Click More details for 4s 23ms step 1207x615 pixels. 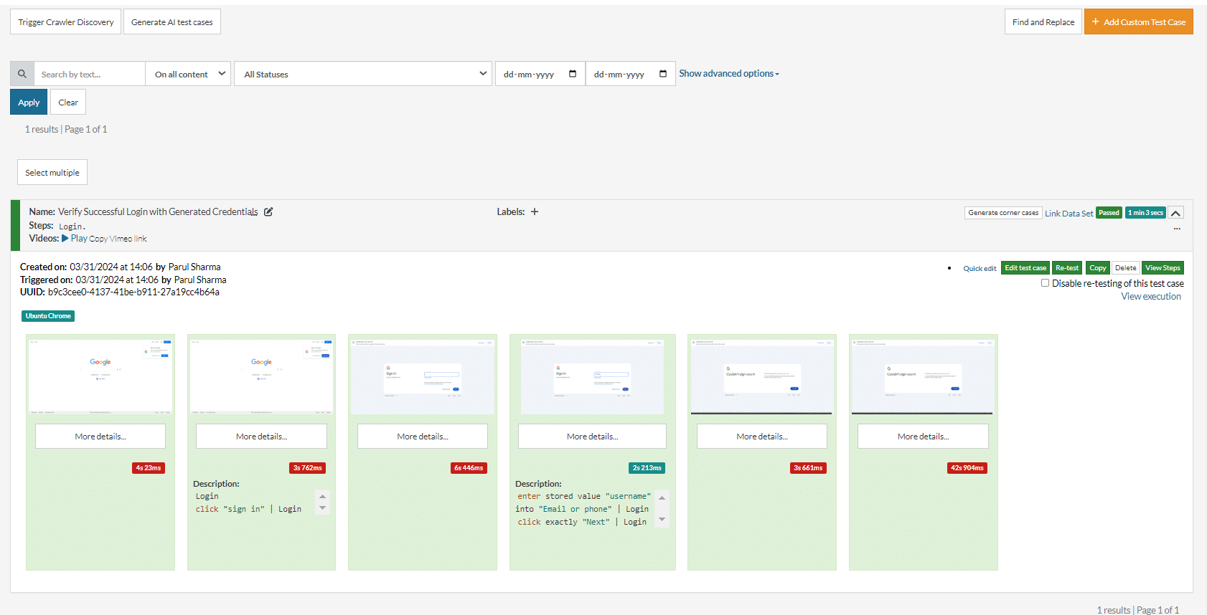coord(100,437)
